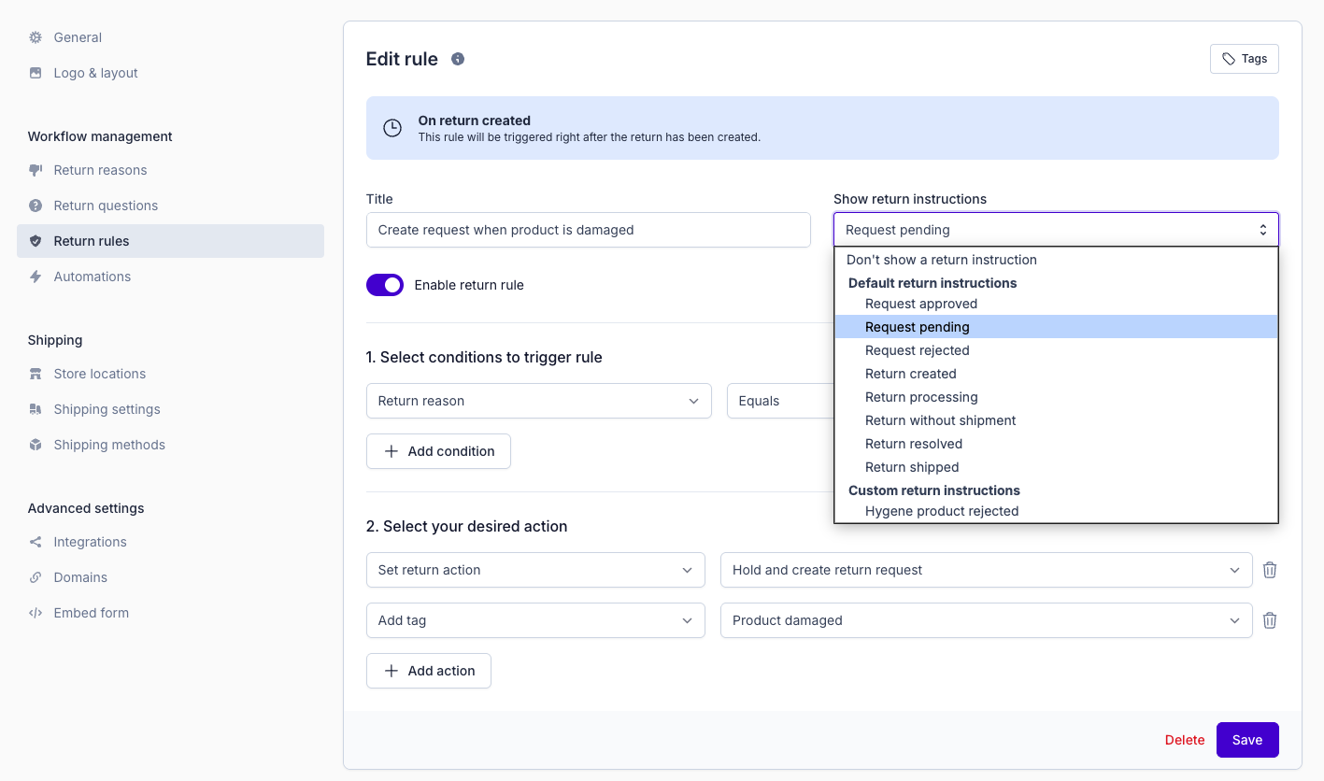Image resolution: width=1324 pixels, height=781 pixels.
Task: Open the Product damaged tag dropdown
Action: pos(985,620)
